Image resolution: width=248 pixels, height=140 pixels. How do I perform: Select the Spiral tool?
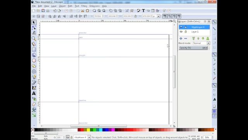click(34, 72)
